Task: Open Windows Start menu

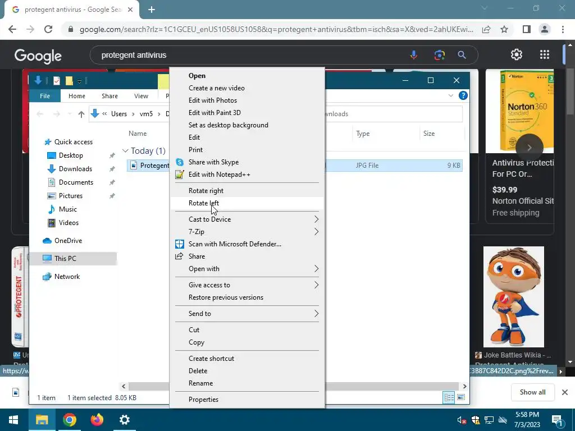Action: tap(13, 420)
